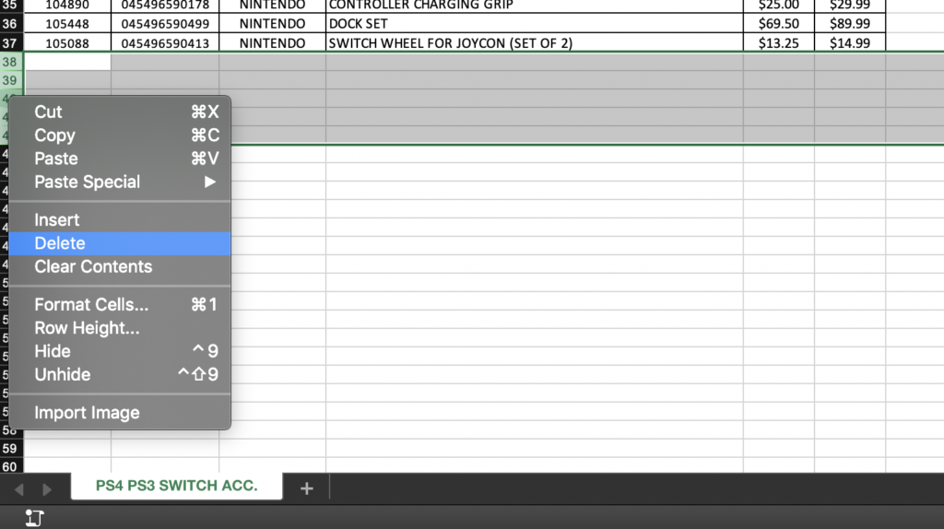Open the Format Cells dialog
This screenshot has height=529, width=944.
coord(120,304)
